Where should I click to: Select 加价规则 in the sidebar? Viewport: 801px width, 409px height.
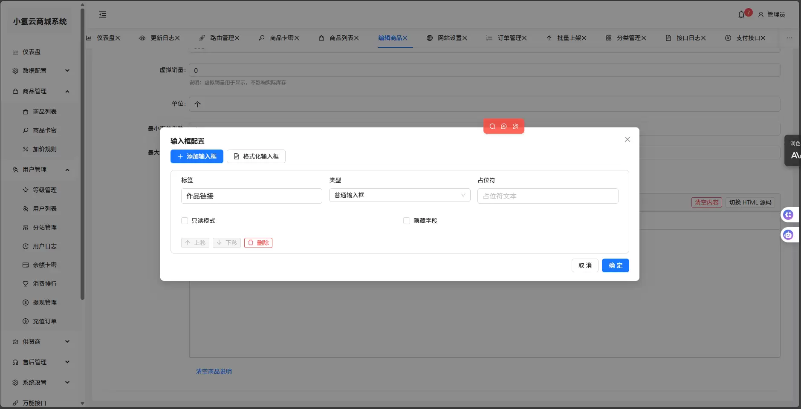(44, 149)
